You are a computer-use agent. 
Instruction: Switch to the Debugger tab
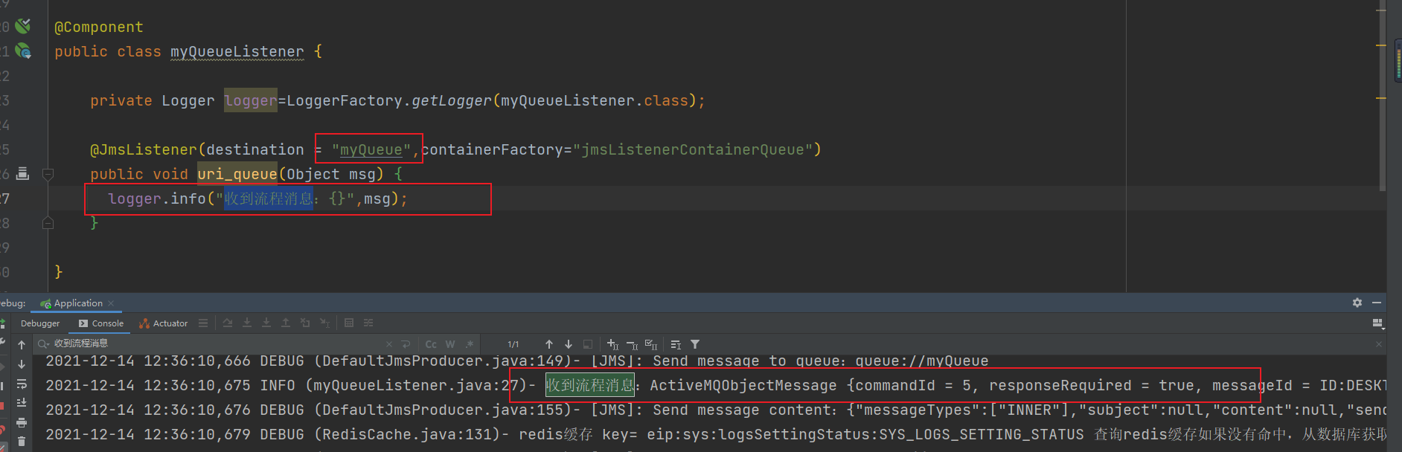(40, 323)
